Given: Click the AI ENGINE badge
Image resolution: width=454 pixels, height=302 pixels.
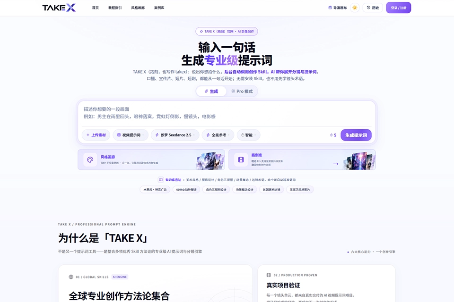Looking at the screenshot, I should tap(120, 277).
